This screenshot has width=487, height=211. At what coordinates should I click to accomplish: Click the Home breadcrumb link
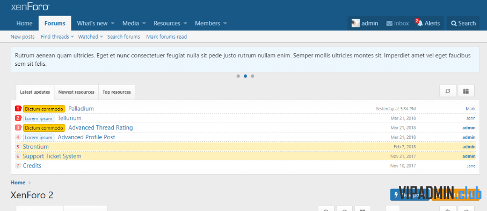click(18, 183)
